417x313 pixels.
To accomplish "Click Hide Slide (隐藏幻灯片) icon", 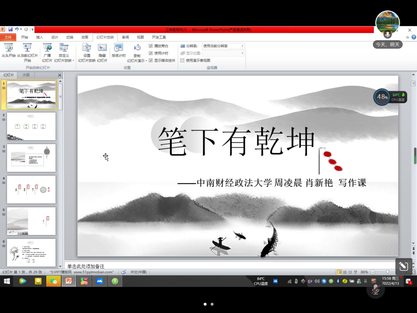I will tap(102, 48).
